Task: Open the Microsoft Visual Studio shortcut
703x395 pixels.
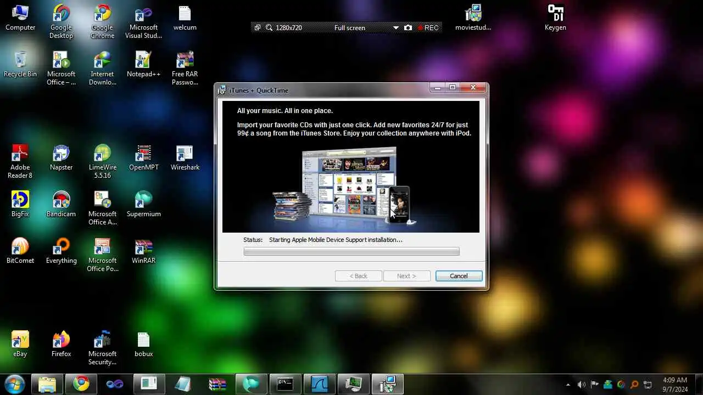Action: 143,22
